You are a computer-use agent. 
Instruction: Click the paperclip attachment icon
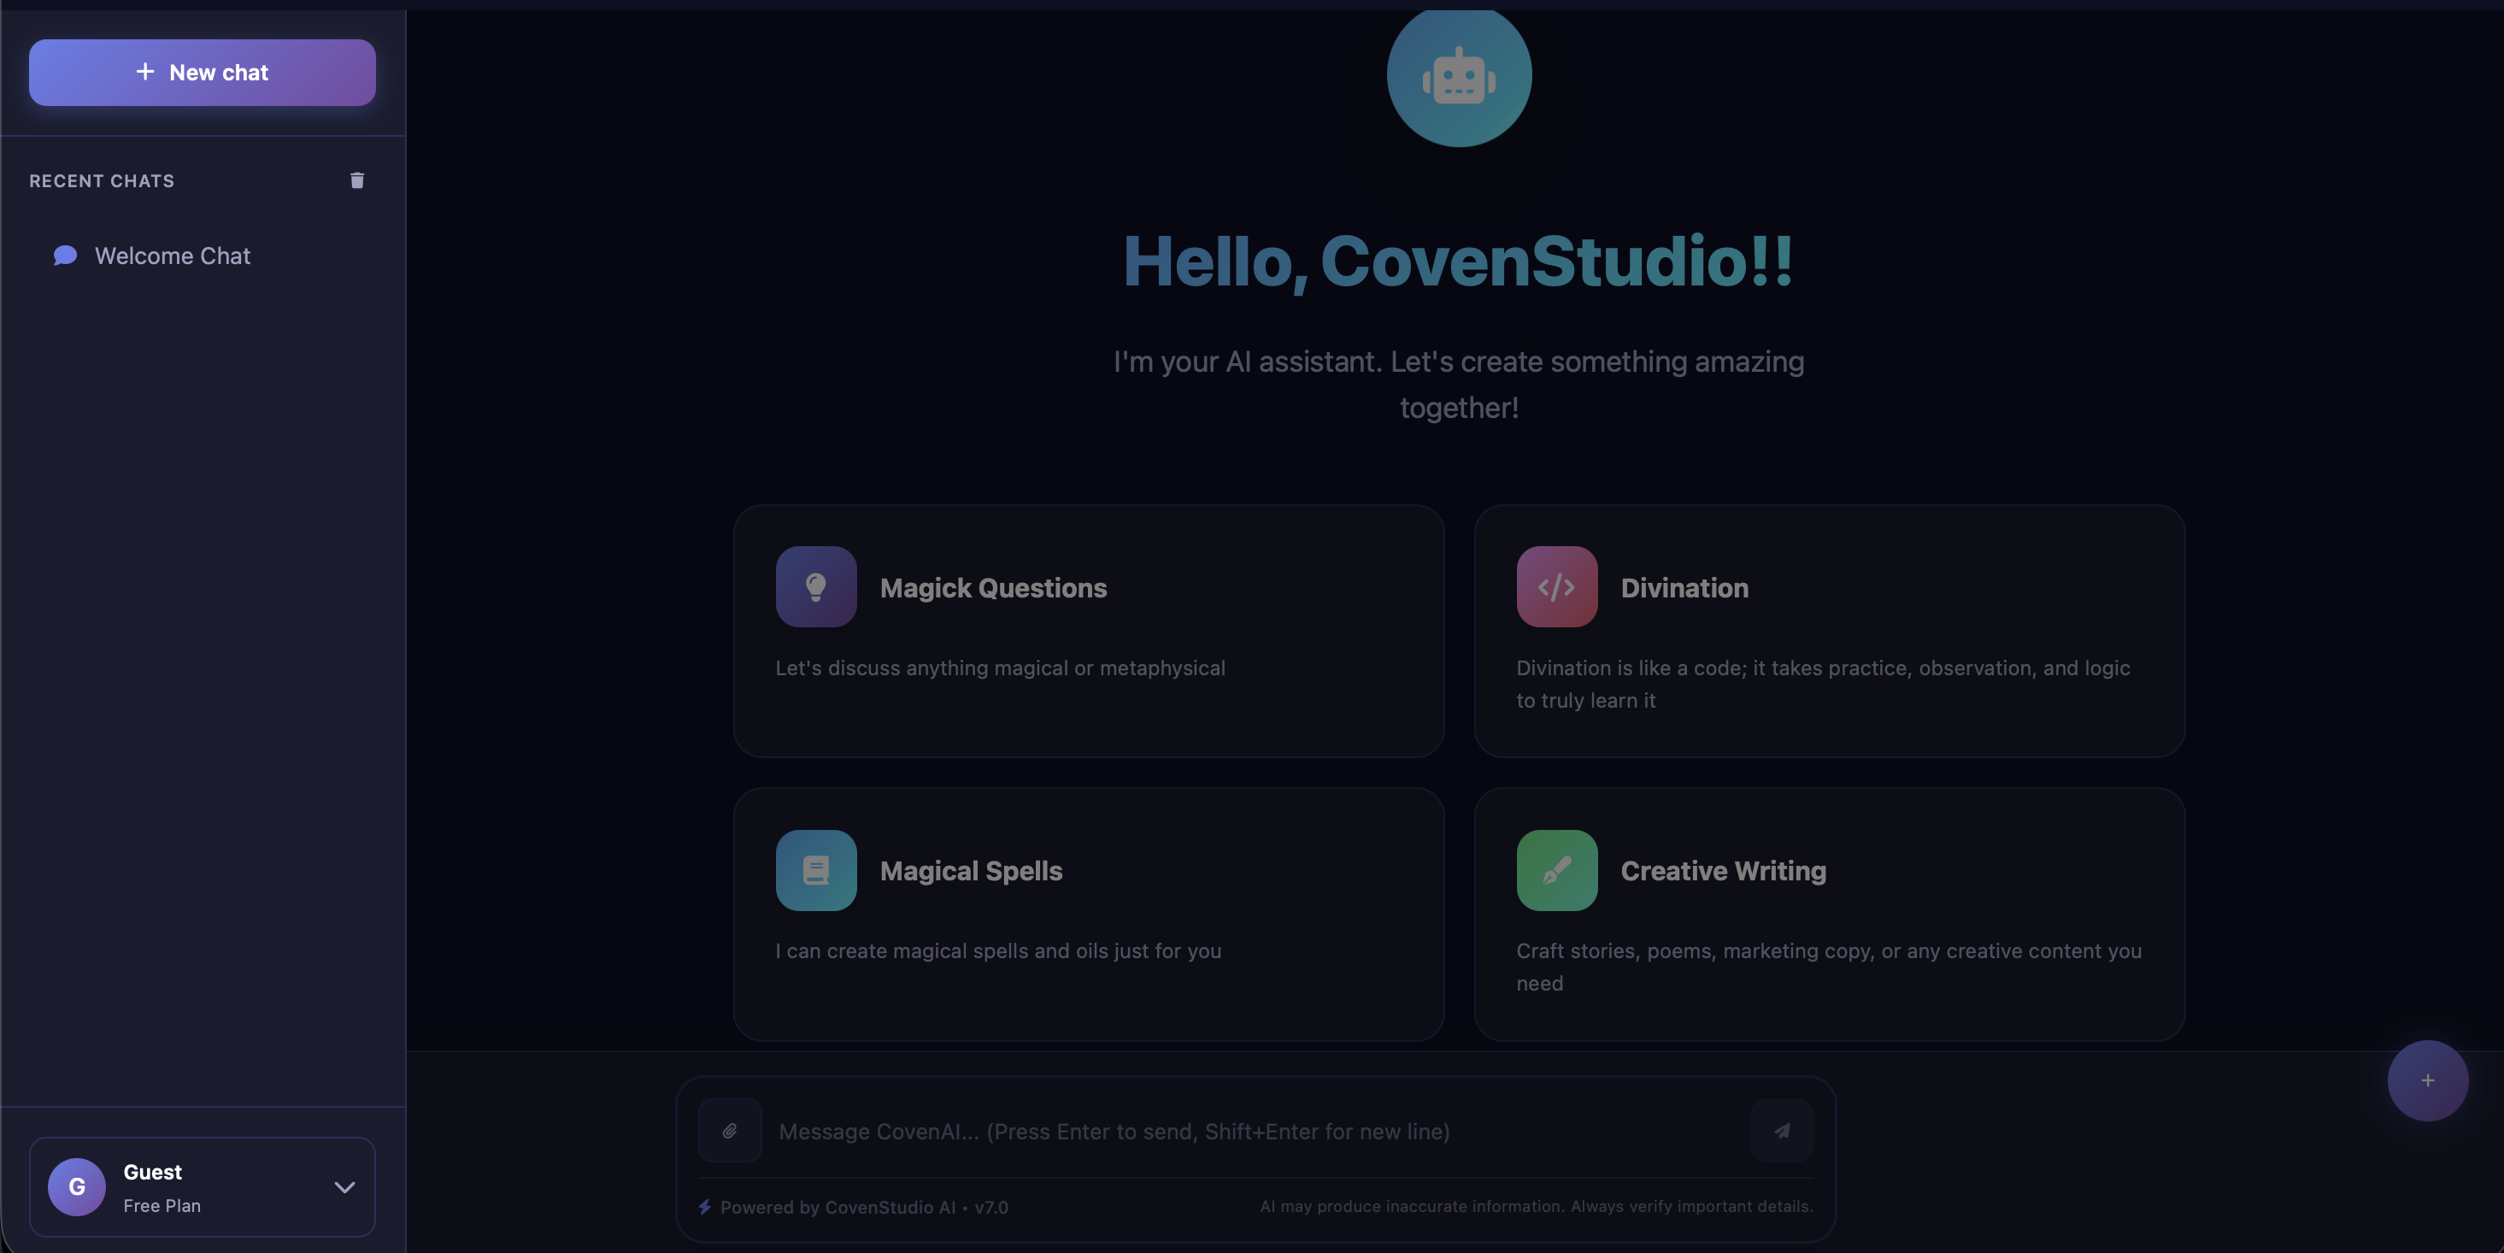point(729,1131)
